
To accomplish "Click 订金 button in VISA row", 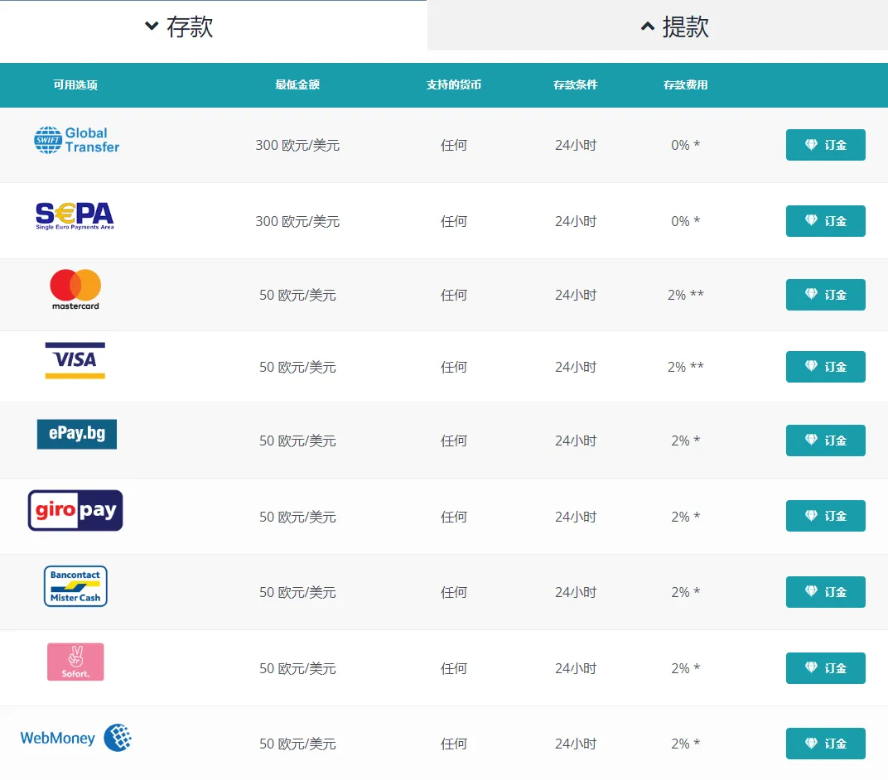I will coord(825,367).
